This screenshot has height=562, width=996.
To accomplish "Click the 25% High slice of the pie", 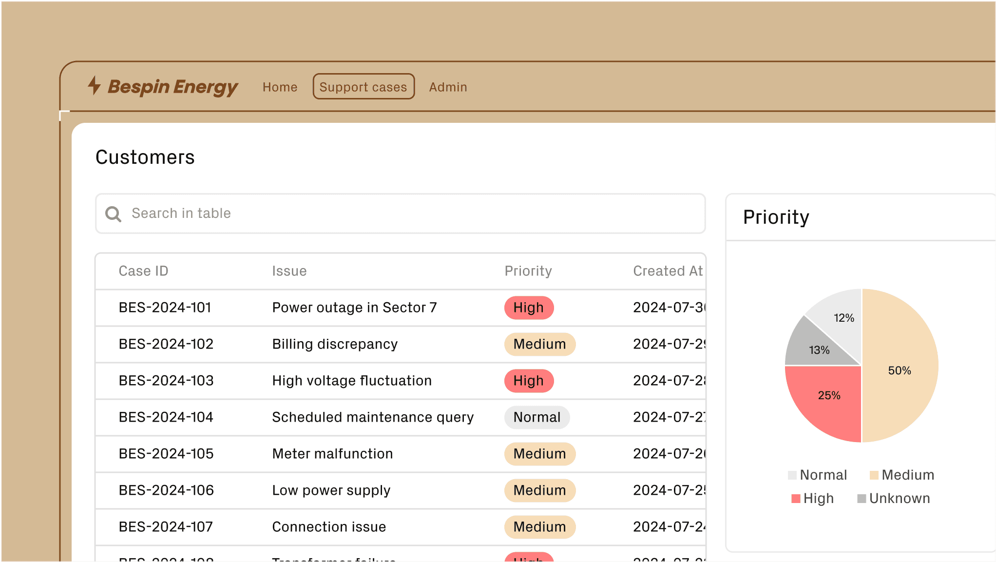I will click(x=829, y=396).
